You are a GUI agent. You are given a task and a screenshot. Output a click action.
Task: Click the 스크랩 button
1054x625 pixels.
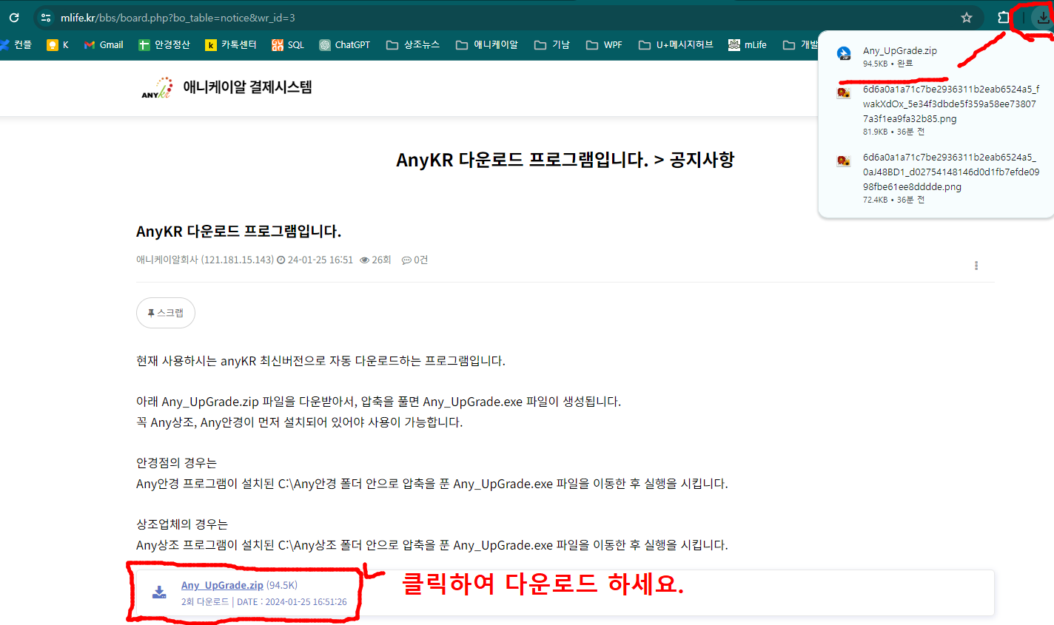[x=166, y=313]
